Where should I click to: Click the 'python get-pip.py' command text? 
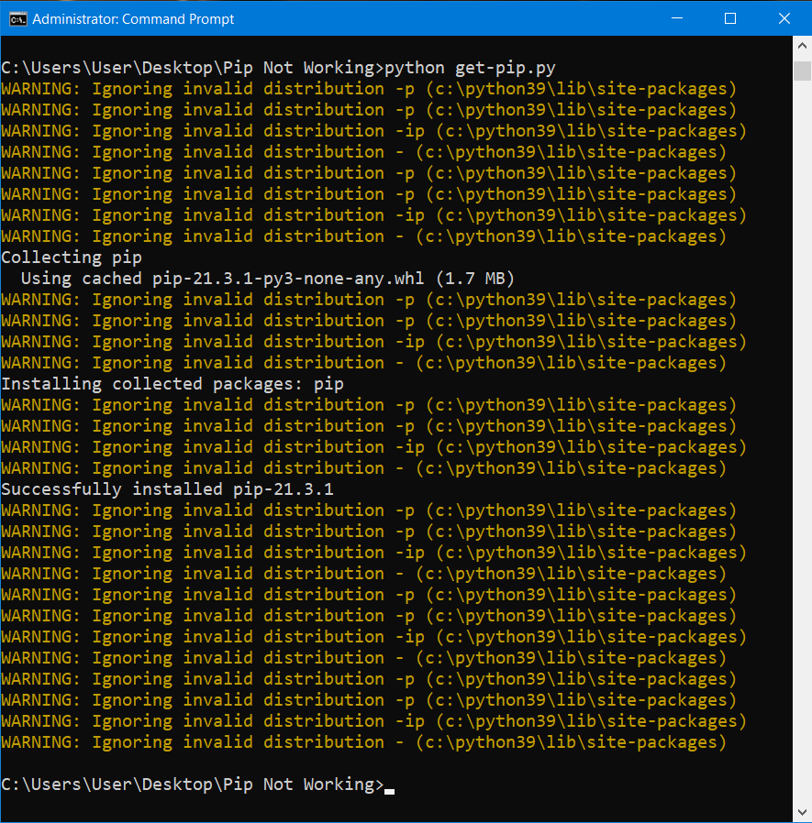(471, 67)
